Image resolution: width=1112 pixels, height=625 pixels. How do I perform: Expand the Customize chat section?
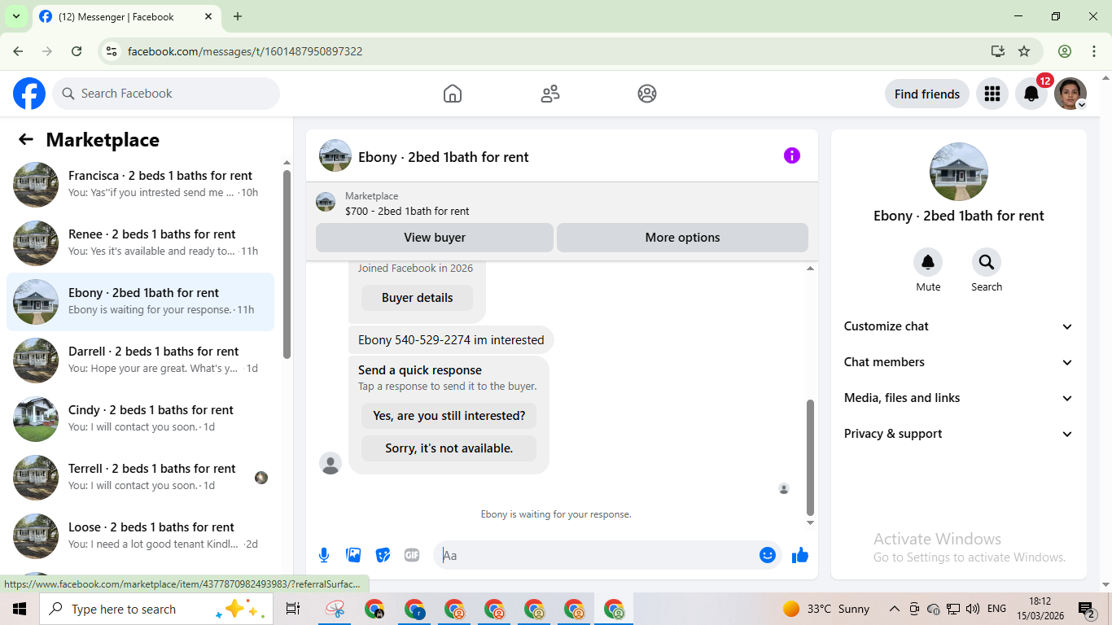958,326
